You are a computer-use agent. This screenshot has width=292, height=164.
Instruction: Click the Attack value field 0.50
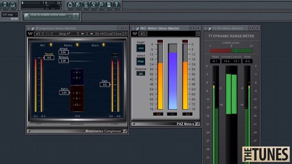click(63, 52)
